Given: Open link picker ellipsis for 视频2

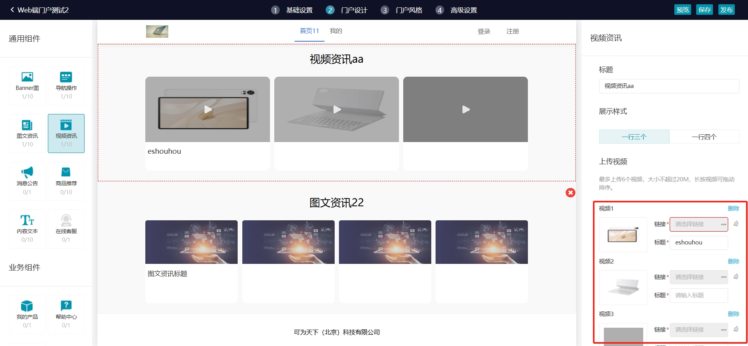Looking at the screenshot, I should (723, 277).
